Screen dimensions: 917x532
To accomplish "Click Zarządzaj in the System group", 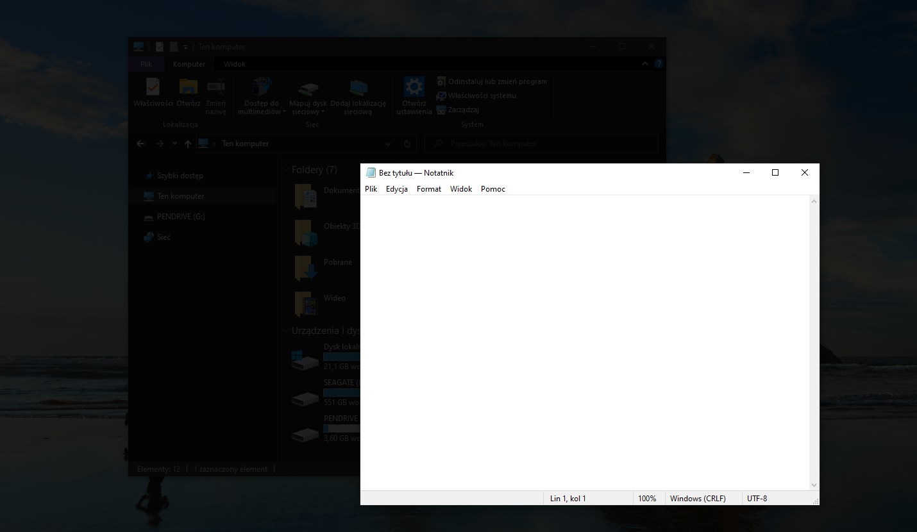I will 458,110.
